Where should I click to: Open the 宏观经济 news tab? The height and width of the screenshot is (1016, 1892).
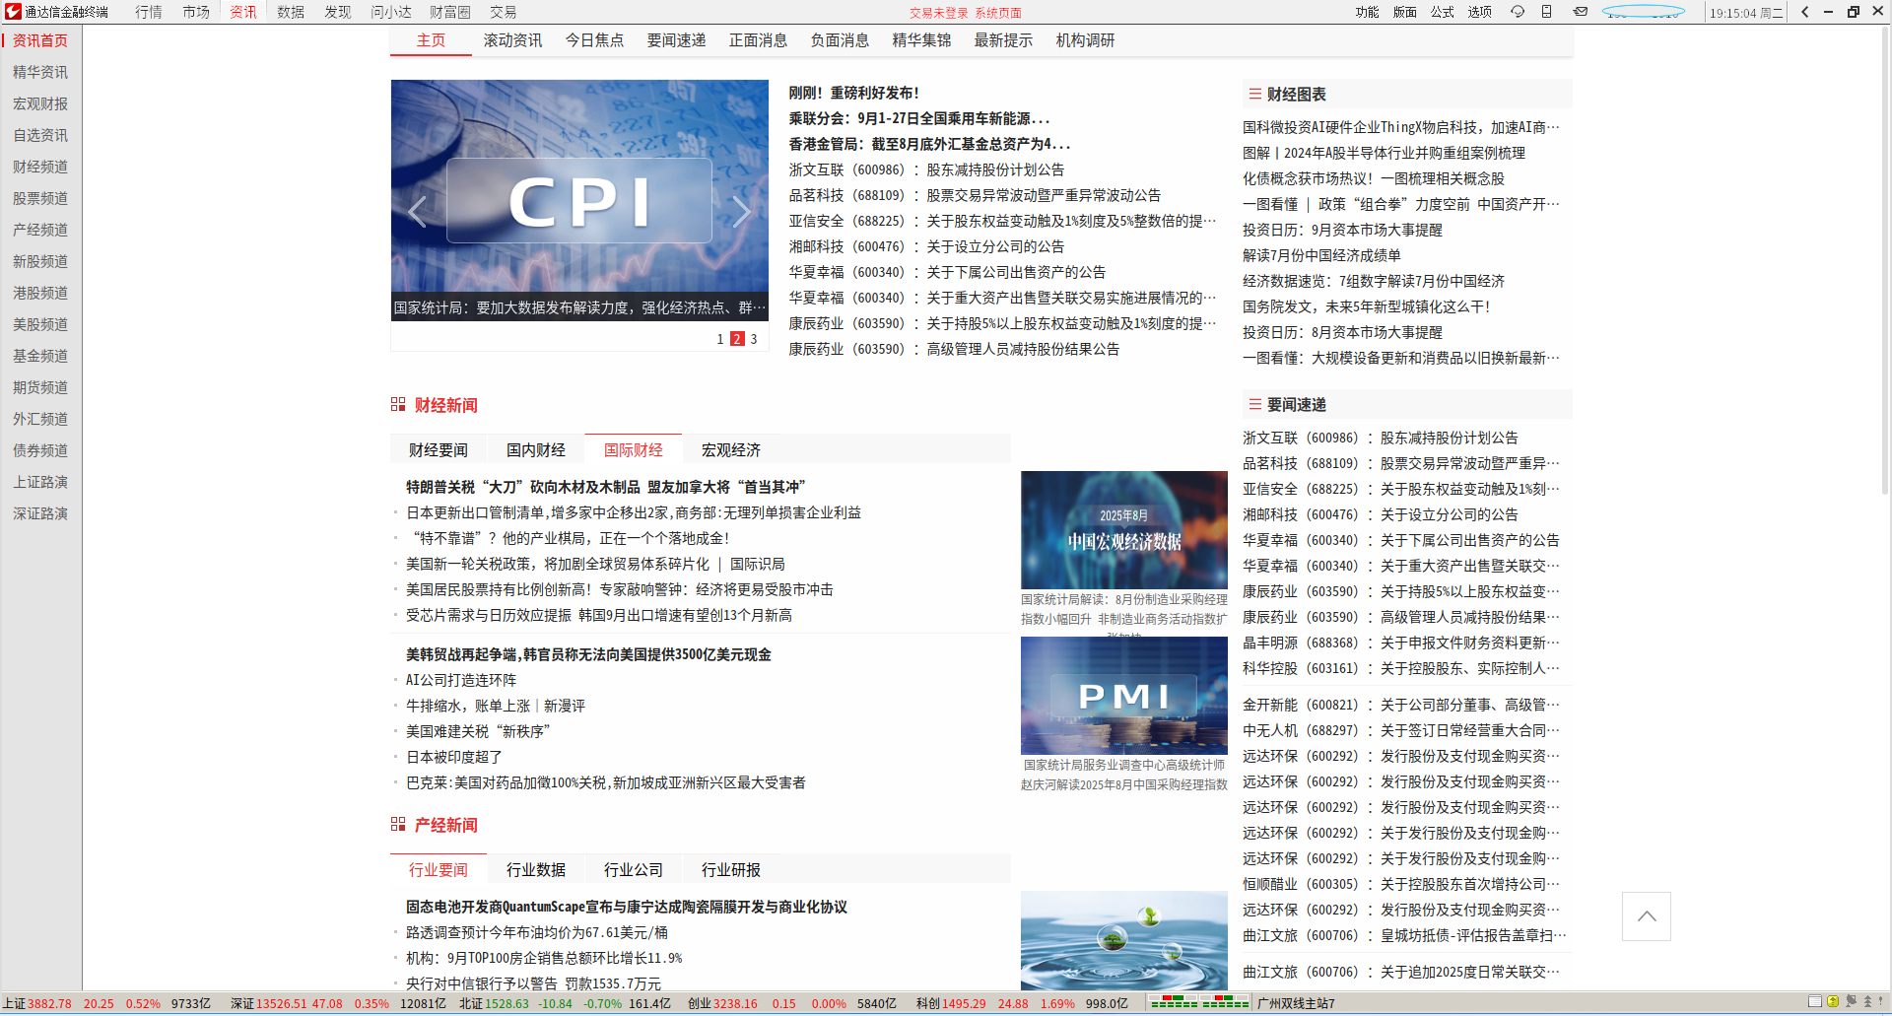coord(731,449)
